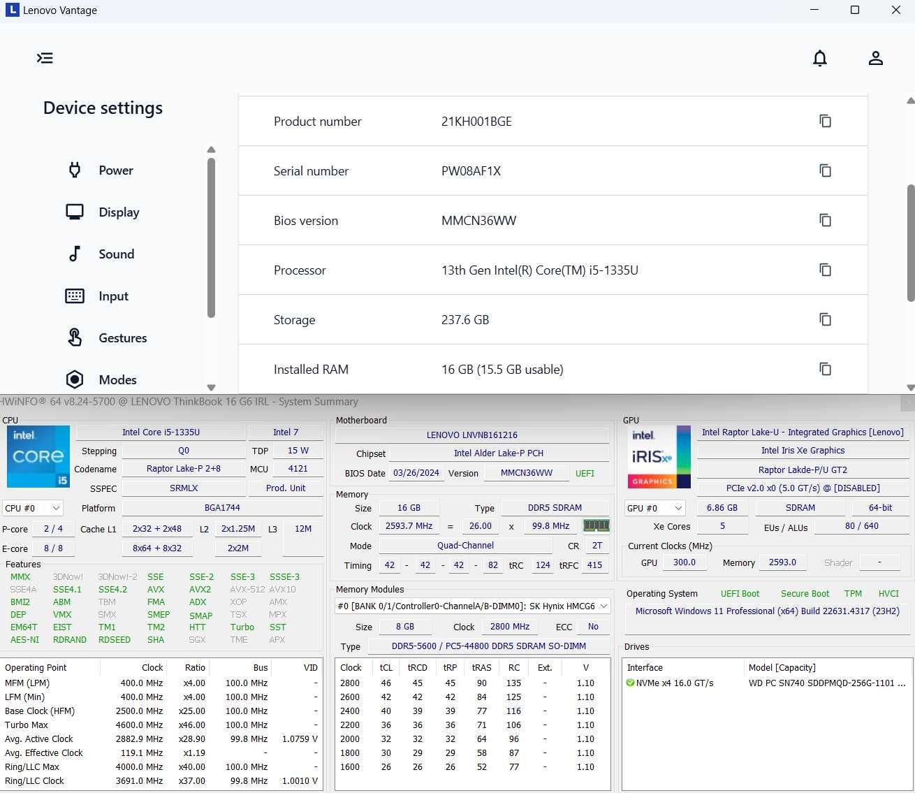The image size is (915, 793).
Task: Open the user account profile icon
Action: (876, 58)
